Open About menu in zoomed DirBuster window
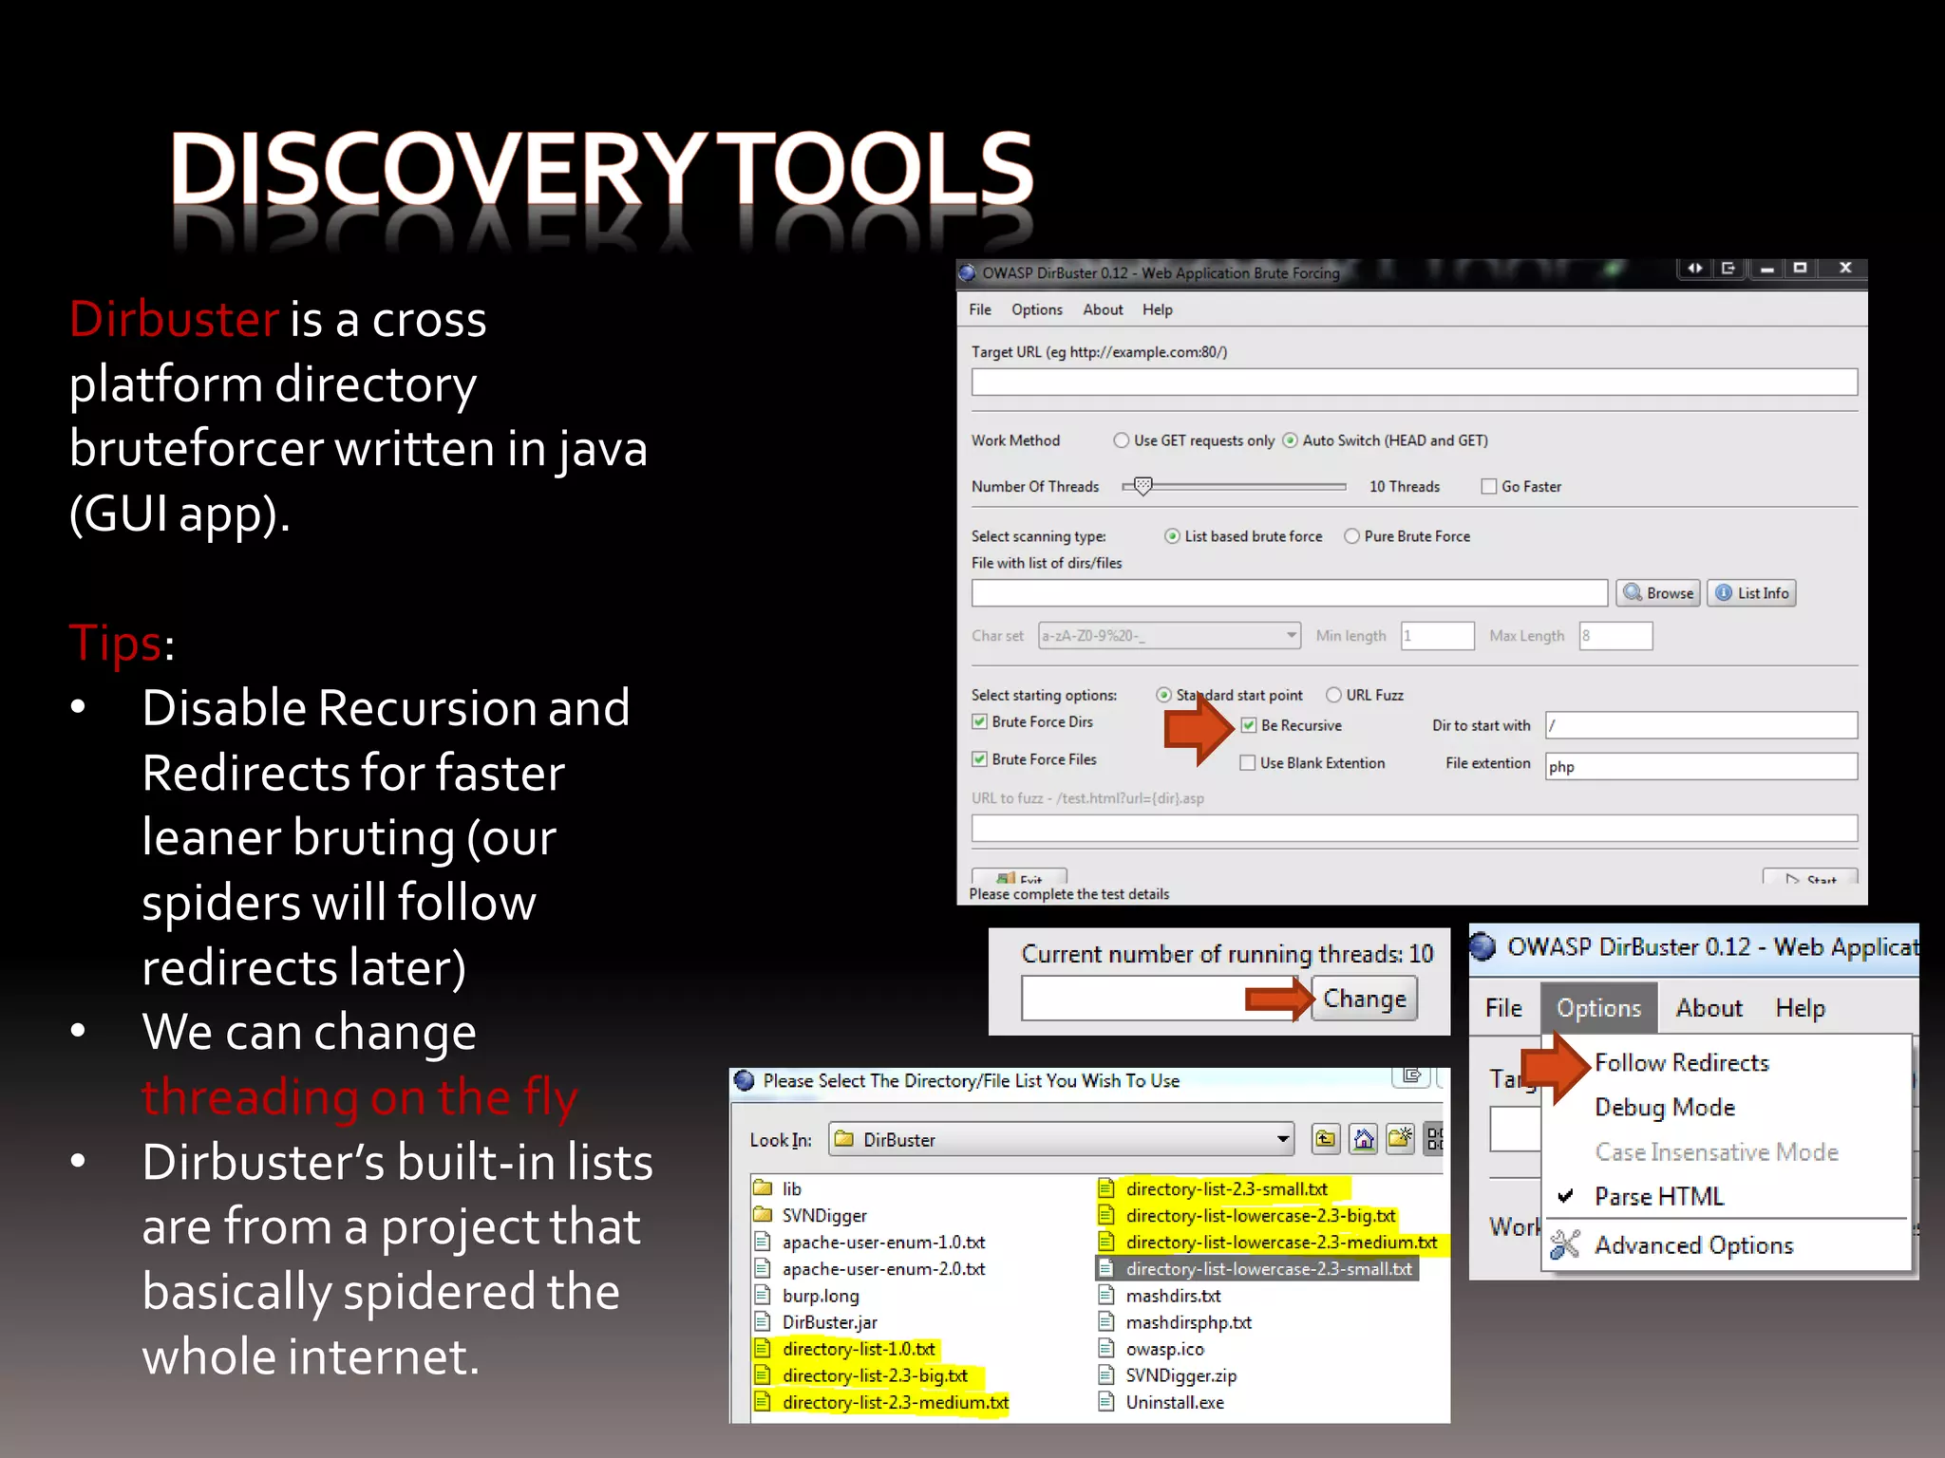The image size is (1945, 1458). point(1709,1008)
